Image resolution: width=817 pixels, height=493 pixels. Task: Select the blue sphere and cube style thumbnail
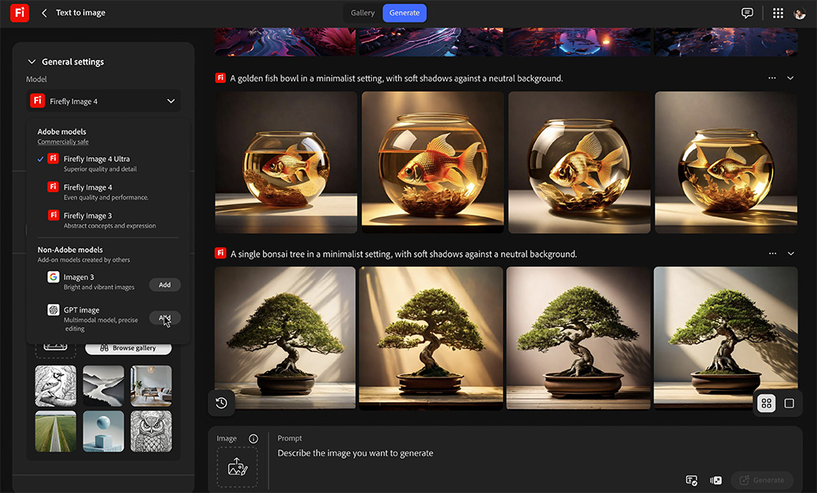(103, 432)
